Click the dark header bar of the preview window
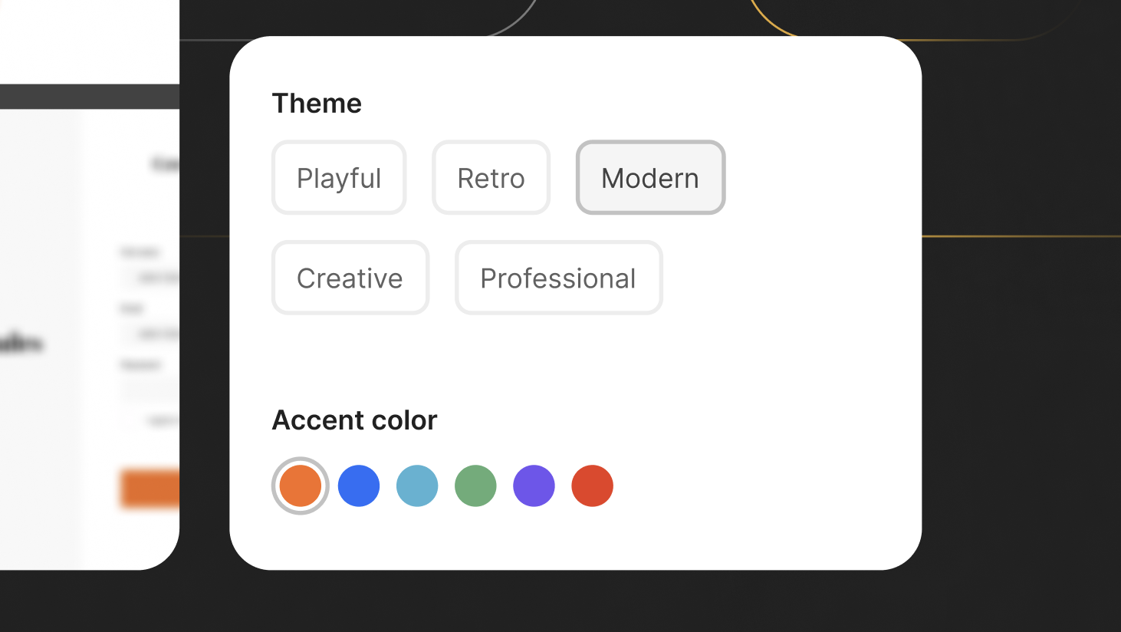1121x632 pixels. coord(88,95)
